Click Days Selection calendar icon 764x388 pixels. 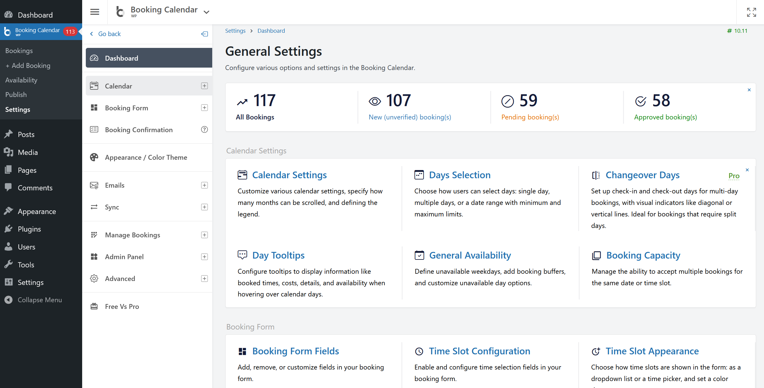(x=419, y=175)
